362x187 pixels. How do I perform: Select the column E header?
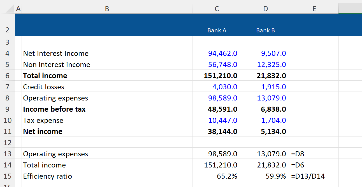pyautogui.click(x=314, y=9)
